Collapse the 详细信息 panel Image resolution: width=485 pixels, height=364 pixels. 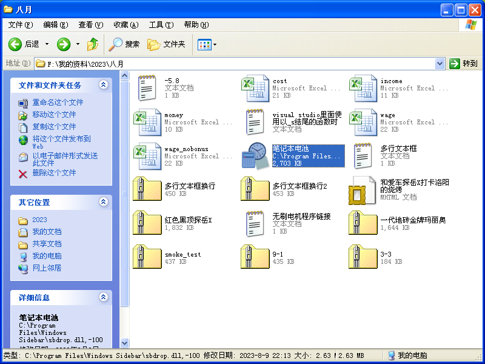pyautogui.click(x=103, y=298)
